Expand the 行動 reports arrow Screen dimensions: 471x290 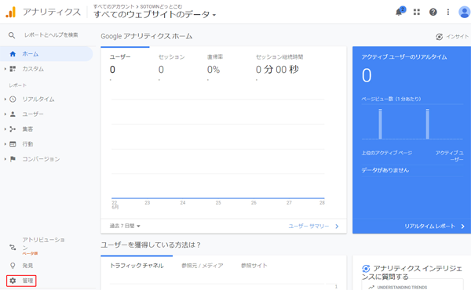tap(5, 144)
